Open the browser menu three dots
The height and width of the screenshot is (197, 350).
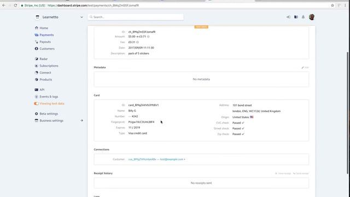coord(345,5)
